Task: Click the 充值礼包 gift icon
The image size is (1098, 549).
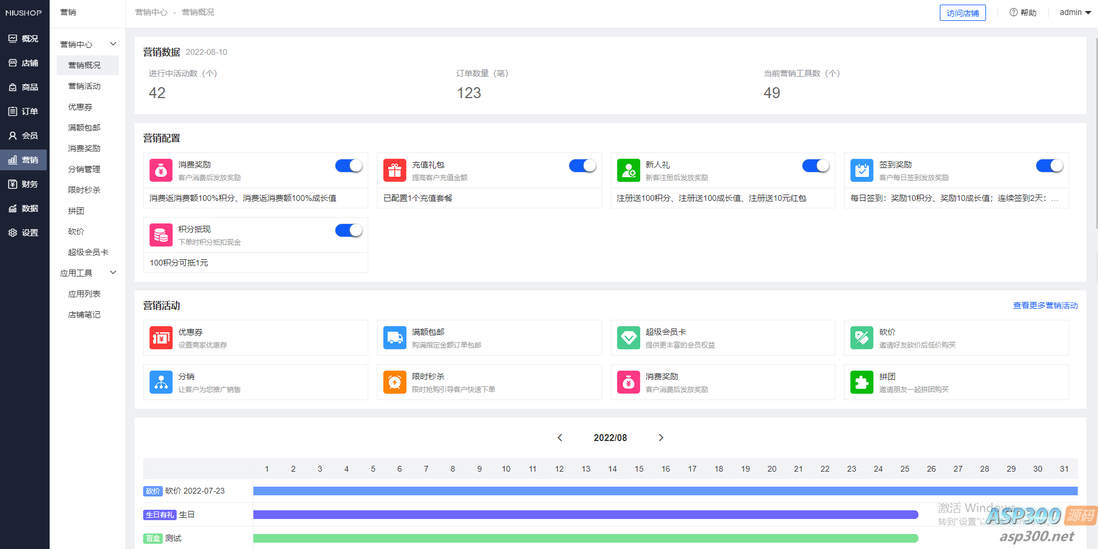Action: click(x=394, y=170)
